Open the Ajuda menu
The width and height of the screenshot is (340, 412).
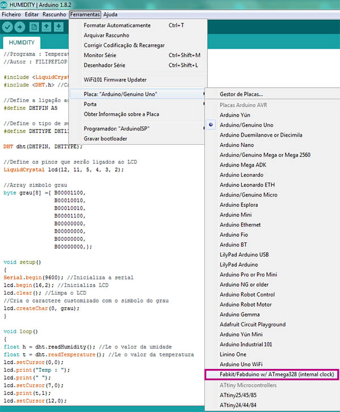(x=110, y=15)
